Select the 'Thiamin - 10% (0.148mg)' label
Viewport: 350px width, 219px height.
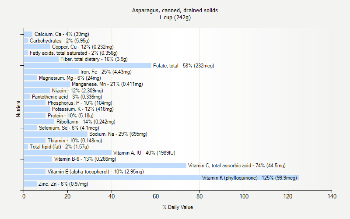pos(75,141)
